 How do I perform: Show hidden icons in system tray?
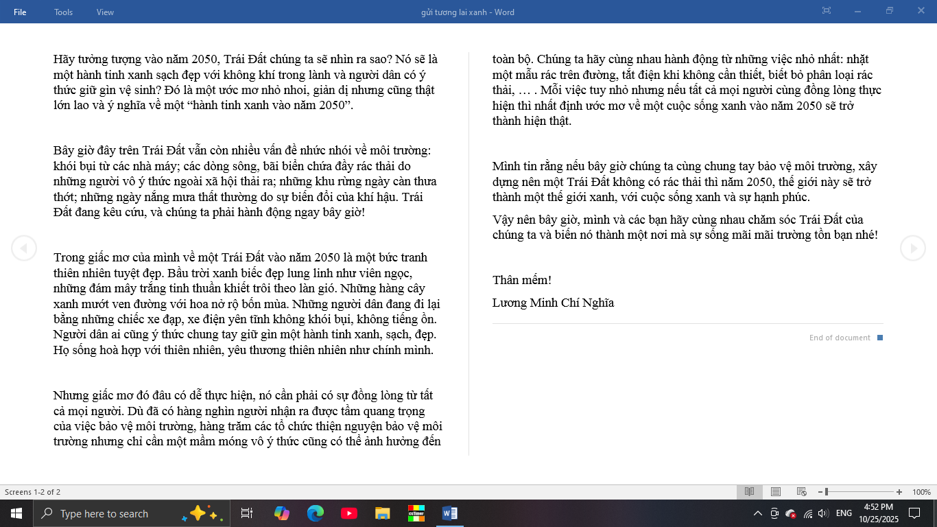(x=758, y=513)
